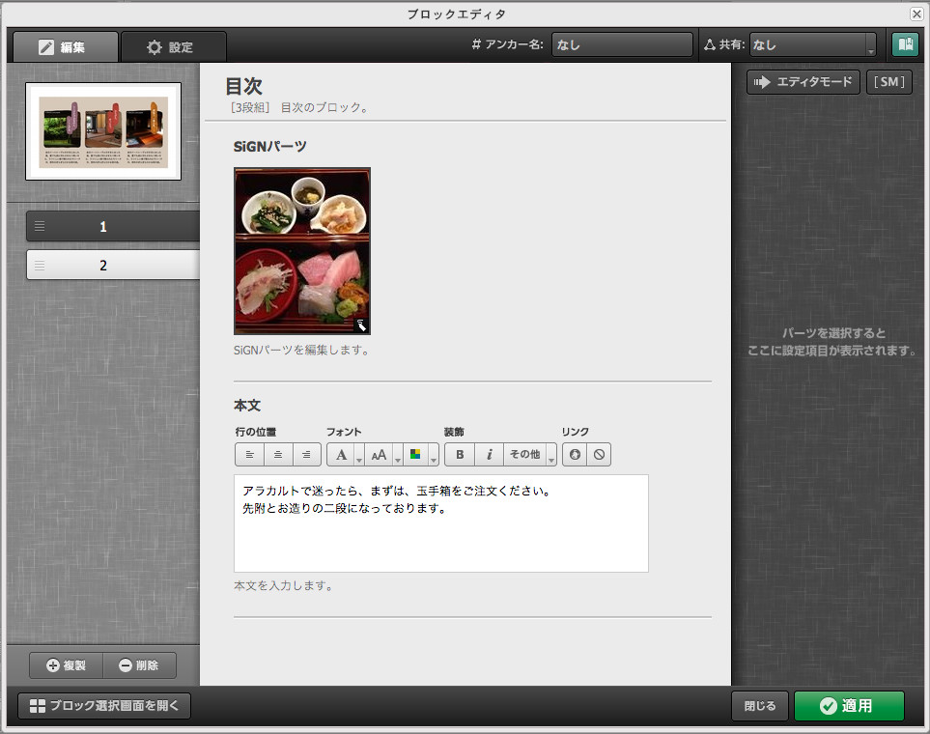Remove link with the cancel icon
The image size is (930, 734).
599,455
